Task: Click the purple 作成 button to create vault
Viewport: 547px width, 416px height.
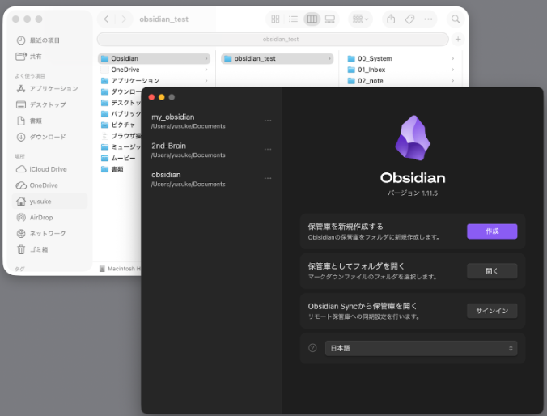Action: tap(492, 231)
